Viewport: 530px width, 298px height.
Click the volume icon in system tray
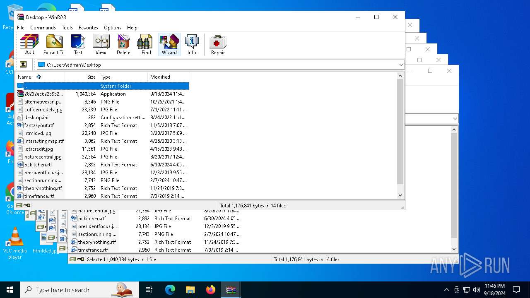477,290
